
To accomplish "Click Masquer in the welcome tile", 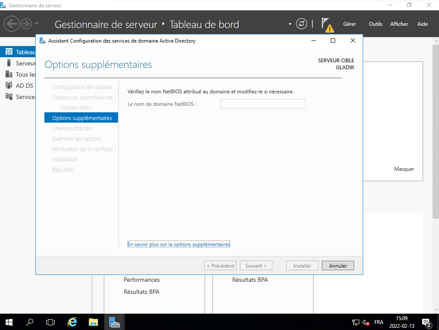I will click(x=404, y=169).
